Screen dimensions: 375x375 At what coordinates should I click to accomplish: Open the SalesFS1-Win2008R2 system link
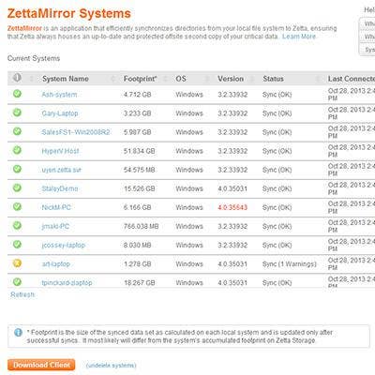click(x=76, y=132)
